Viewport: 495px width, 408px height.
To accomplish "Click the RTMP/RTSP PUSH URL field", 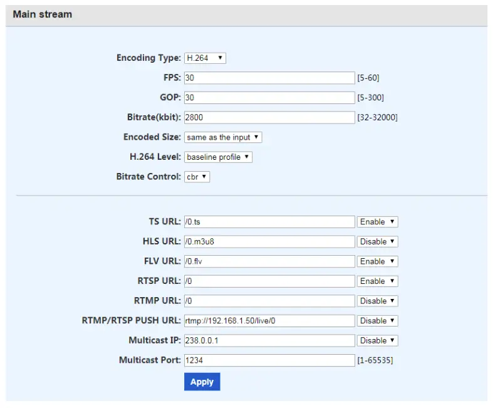I will pyautogui.click(x=269, y=321).
